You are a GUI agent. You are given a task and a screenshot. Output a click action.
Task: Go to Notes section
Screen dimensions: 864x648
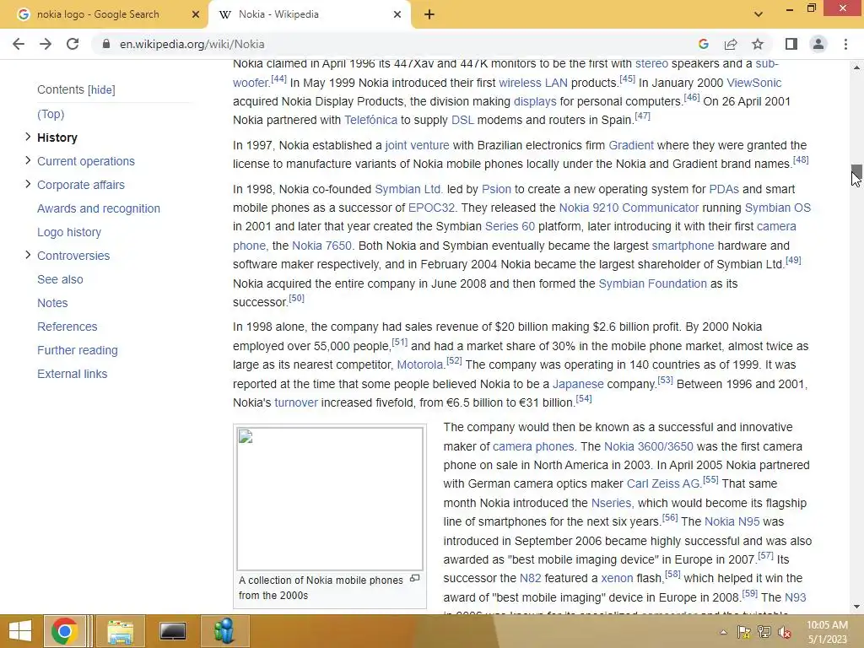pos(52,303)
